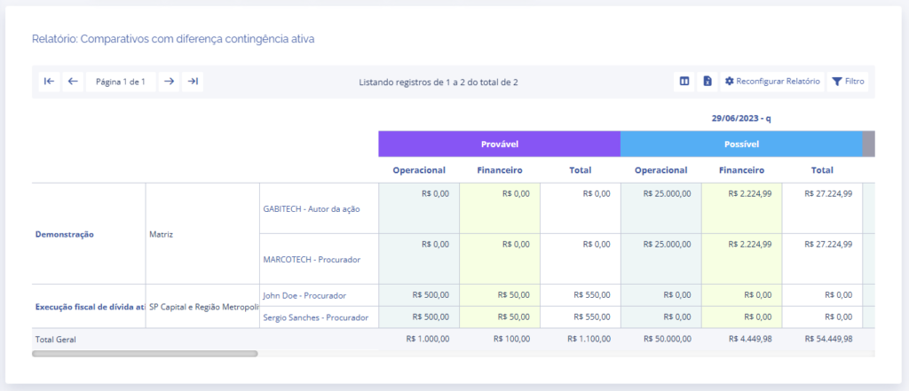Select the Execução fiscal de dívida row
Viewport: 909px width, 391px height.
tap(89, 307)
